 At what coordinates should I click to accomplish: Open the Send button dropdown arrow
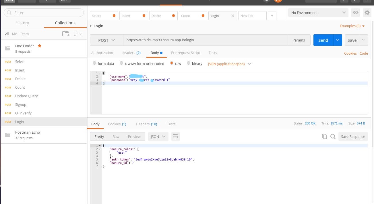(338, 40)
